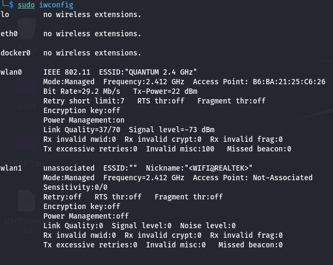Click the Power Management:on text
The height and width of the screenshot is (265, 333).
click(x=84, y=120)
